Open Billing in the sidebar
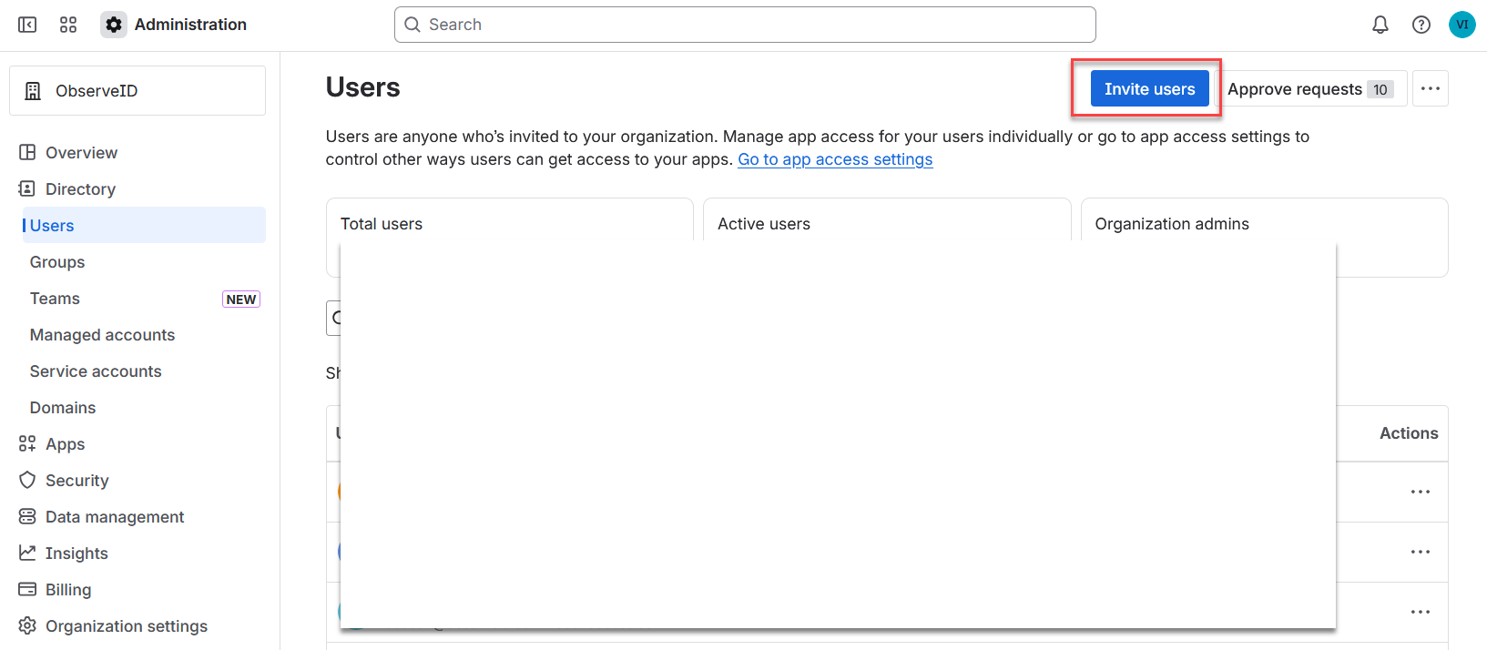The image size is (1487, 650). click(68, 589)
